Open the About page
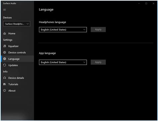The height and width of the screenshot is (121, 158). click(x=17, y=91)
